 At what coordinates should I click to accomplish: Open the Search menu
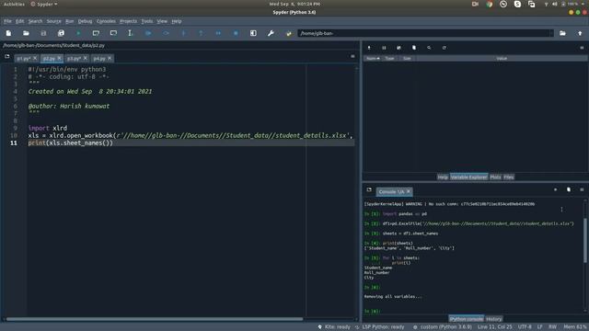(x=35, y=21)
